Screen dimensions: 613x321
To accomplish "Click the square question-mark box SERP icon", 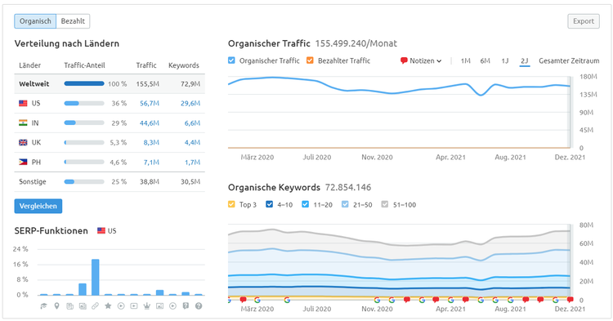I will pos(186,306).
